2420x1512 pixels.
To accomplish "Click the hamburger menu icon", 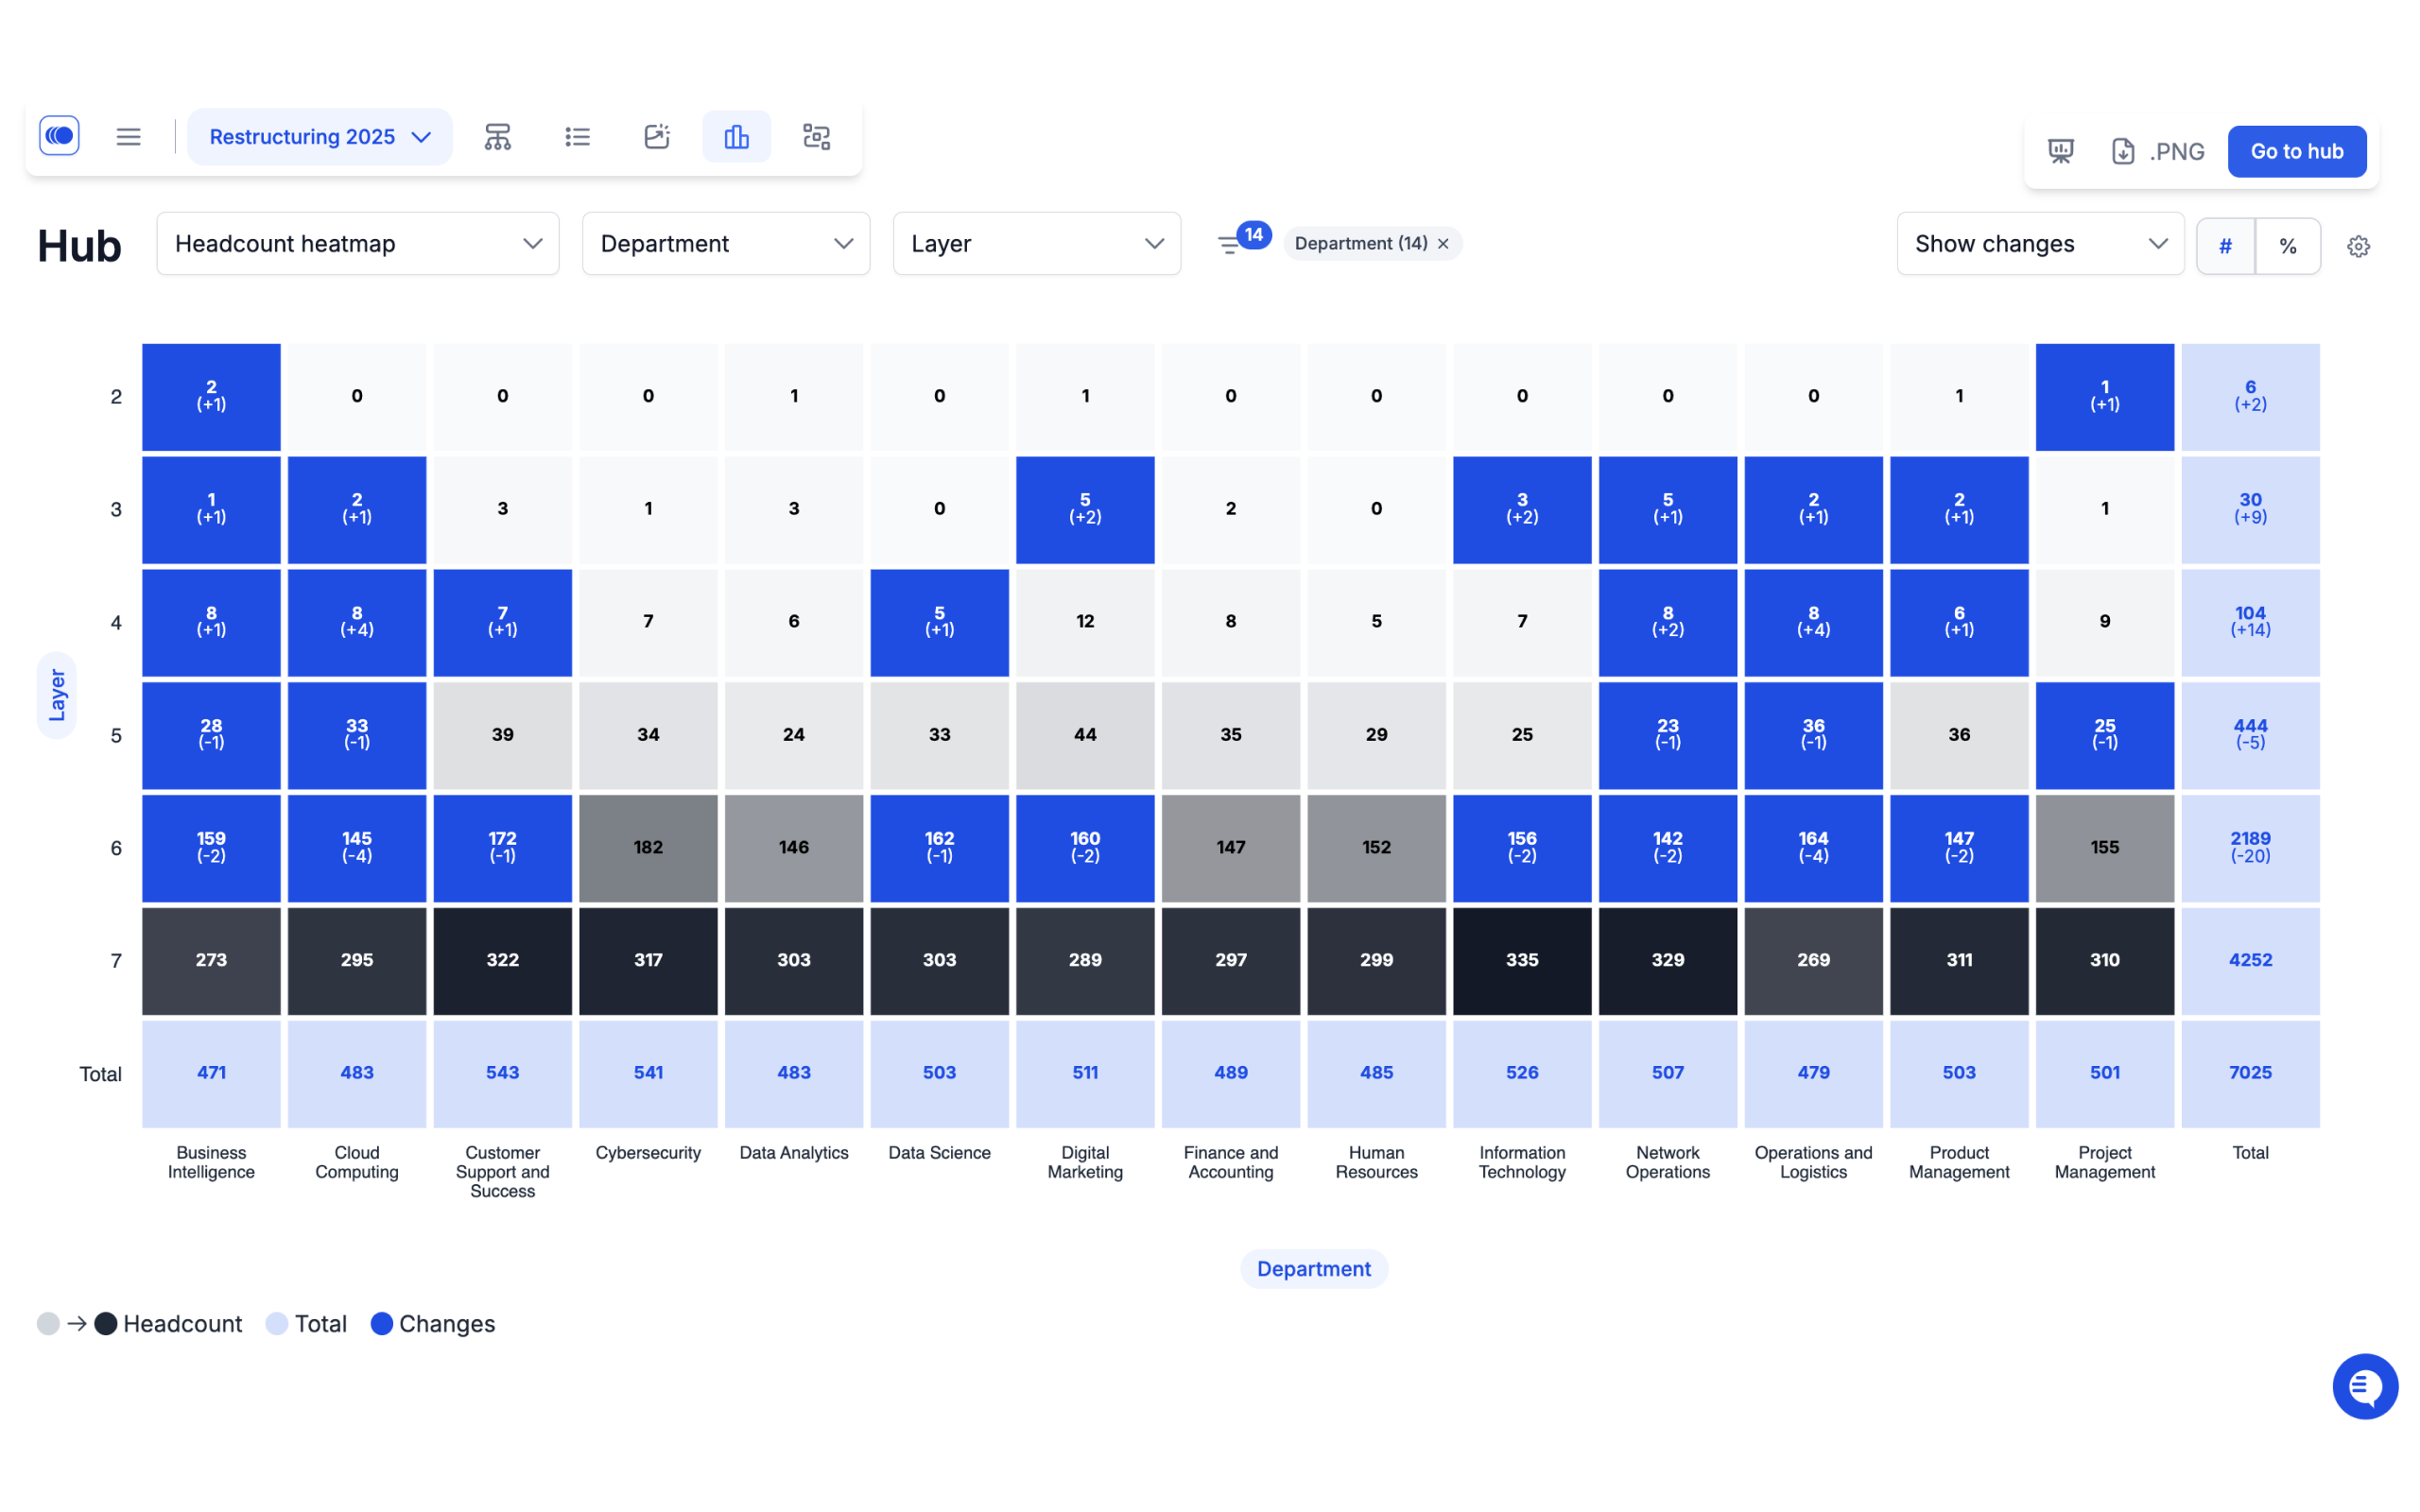I will pos(129,136).
